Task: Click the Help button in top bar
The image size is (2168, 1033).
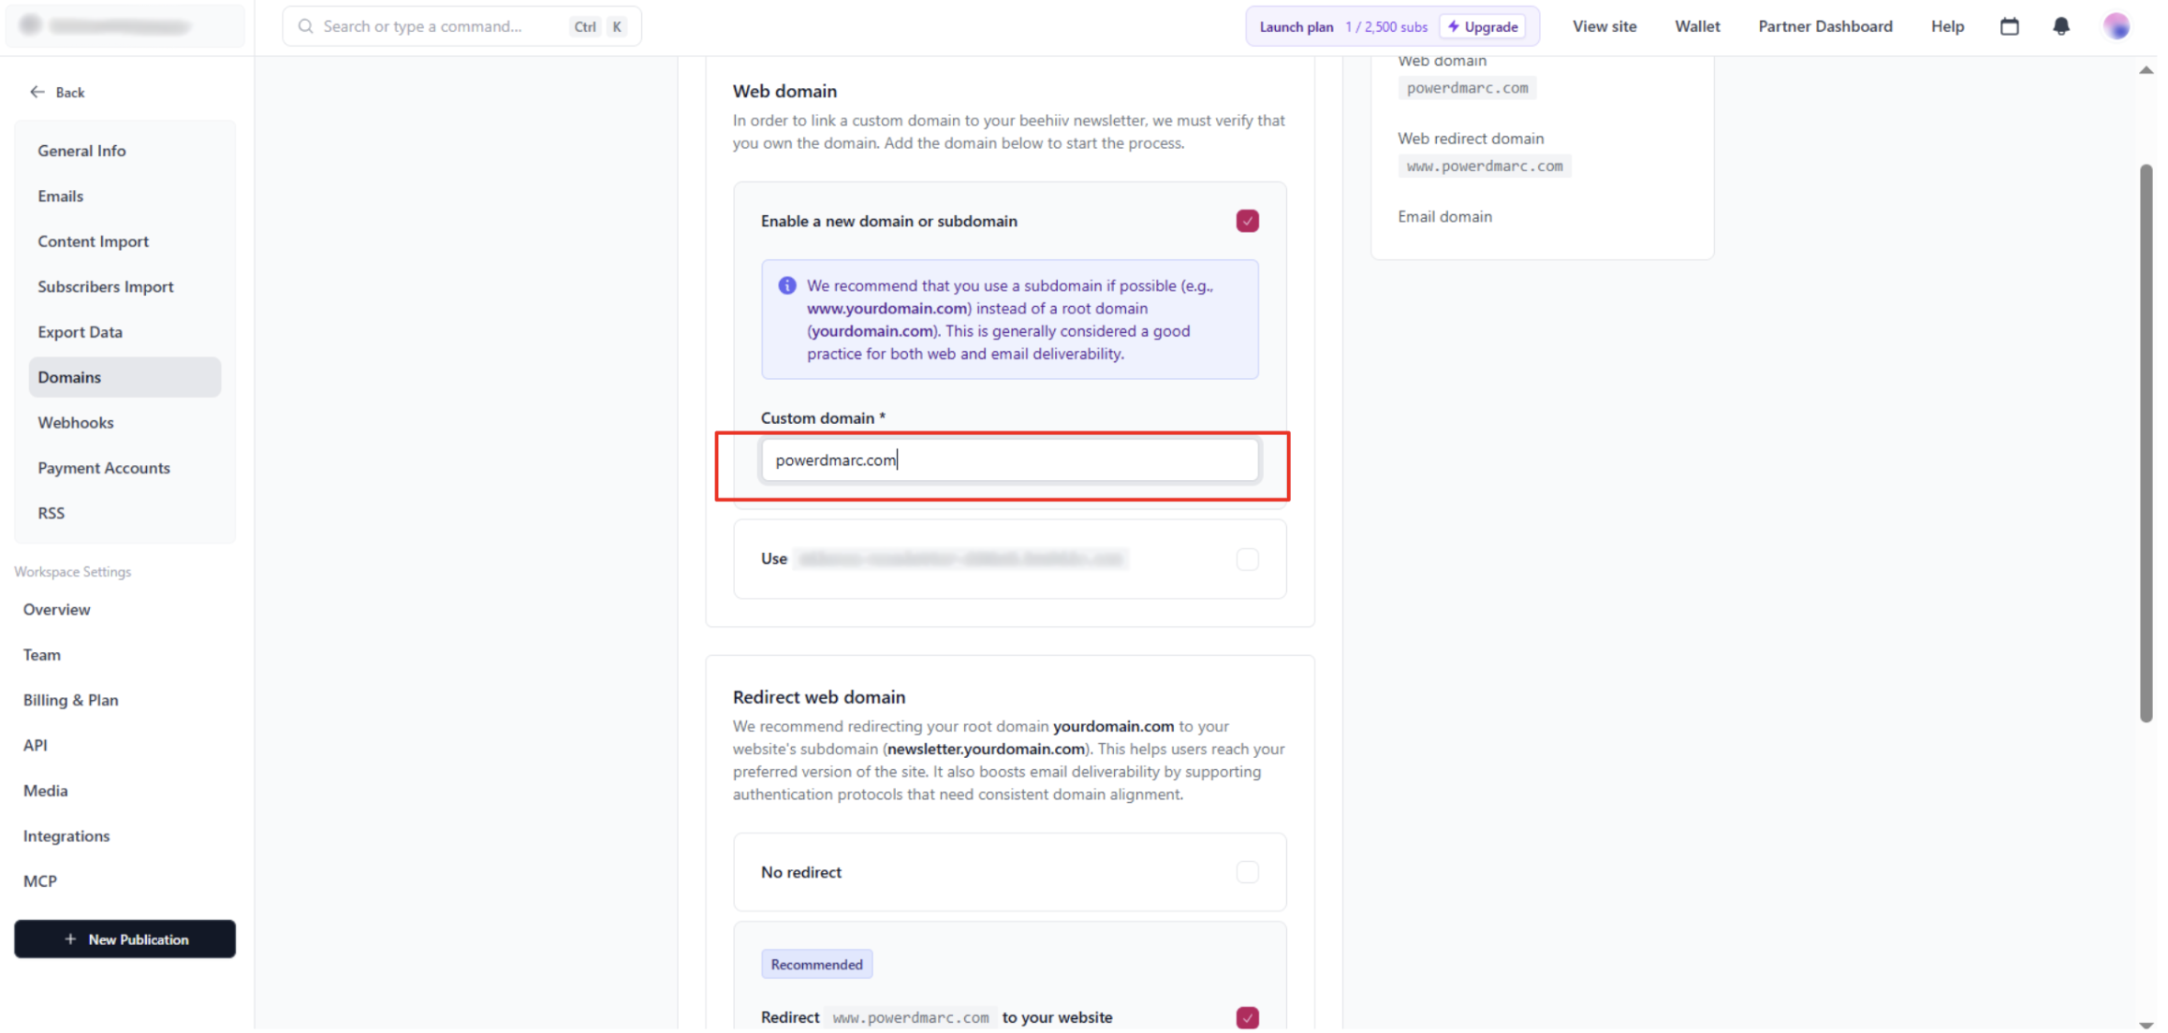Action: pyautogui.click(x=1946, y=26)
